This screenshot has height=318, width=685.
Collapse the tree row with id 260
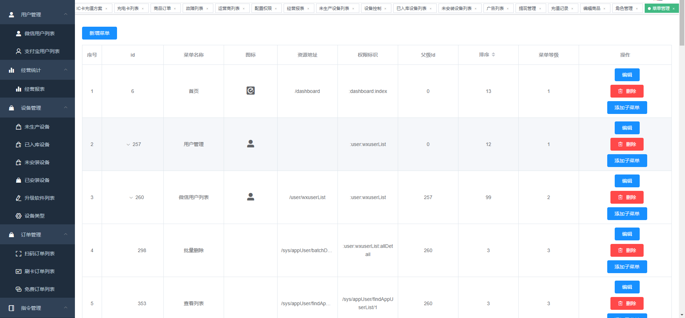coord(131,198)
